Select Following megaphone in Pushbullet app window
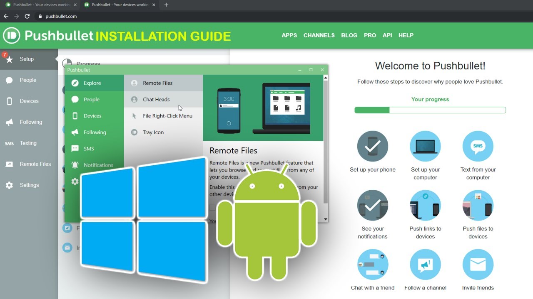533x299 pixels. pos(75,132)
